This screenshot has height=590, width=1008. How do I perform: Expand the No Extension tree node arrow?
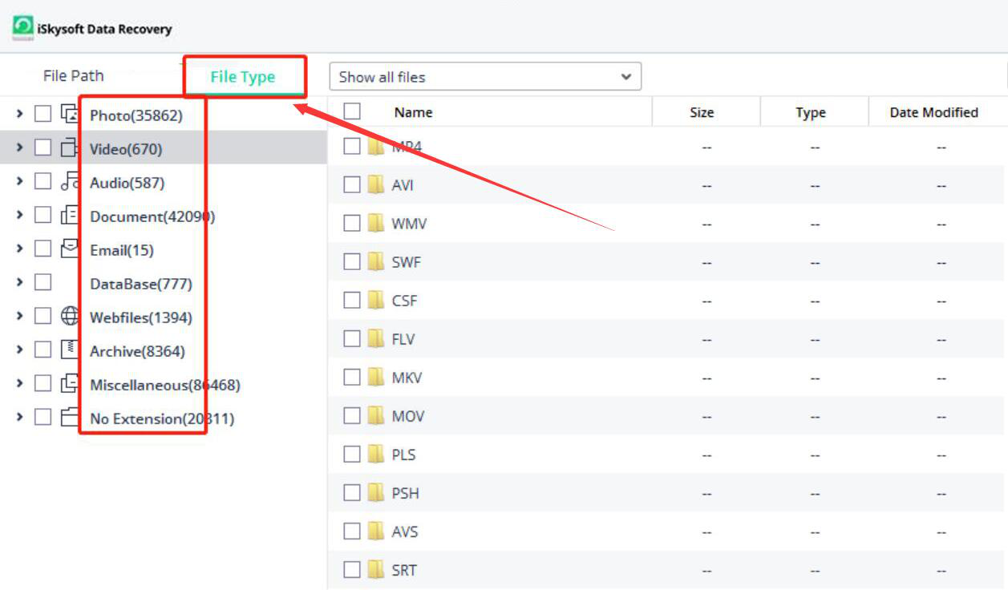[x=19, y=418]
